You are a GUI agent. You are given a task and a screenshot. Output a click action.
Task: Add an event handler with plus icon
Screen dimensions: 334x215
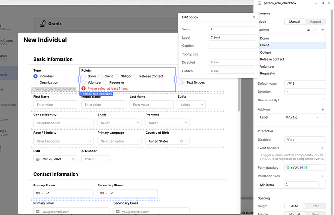323,148
